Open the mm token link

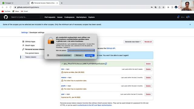62,69
